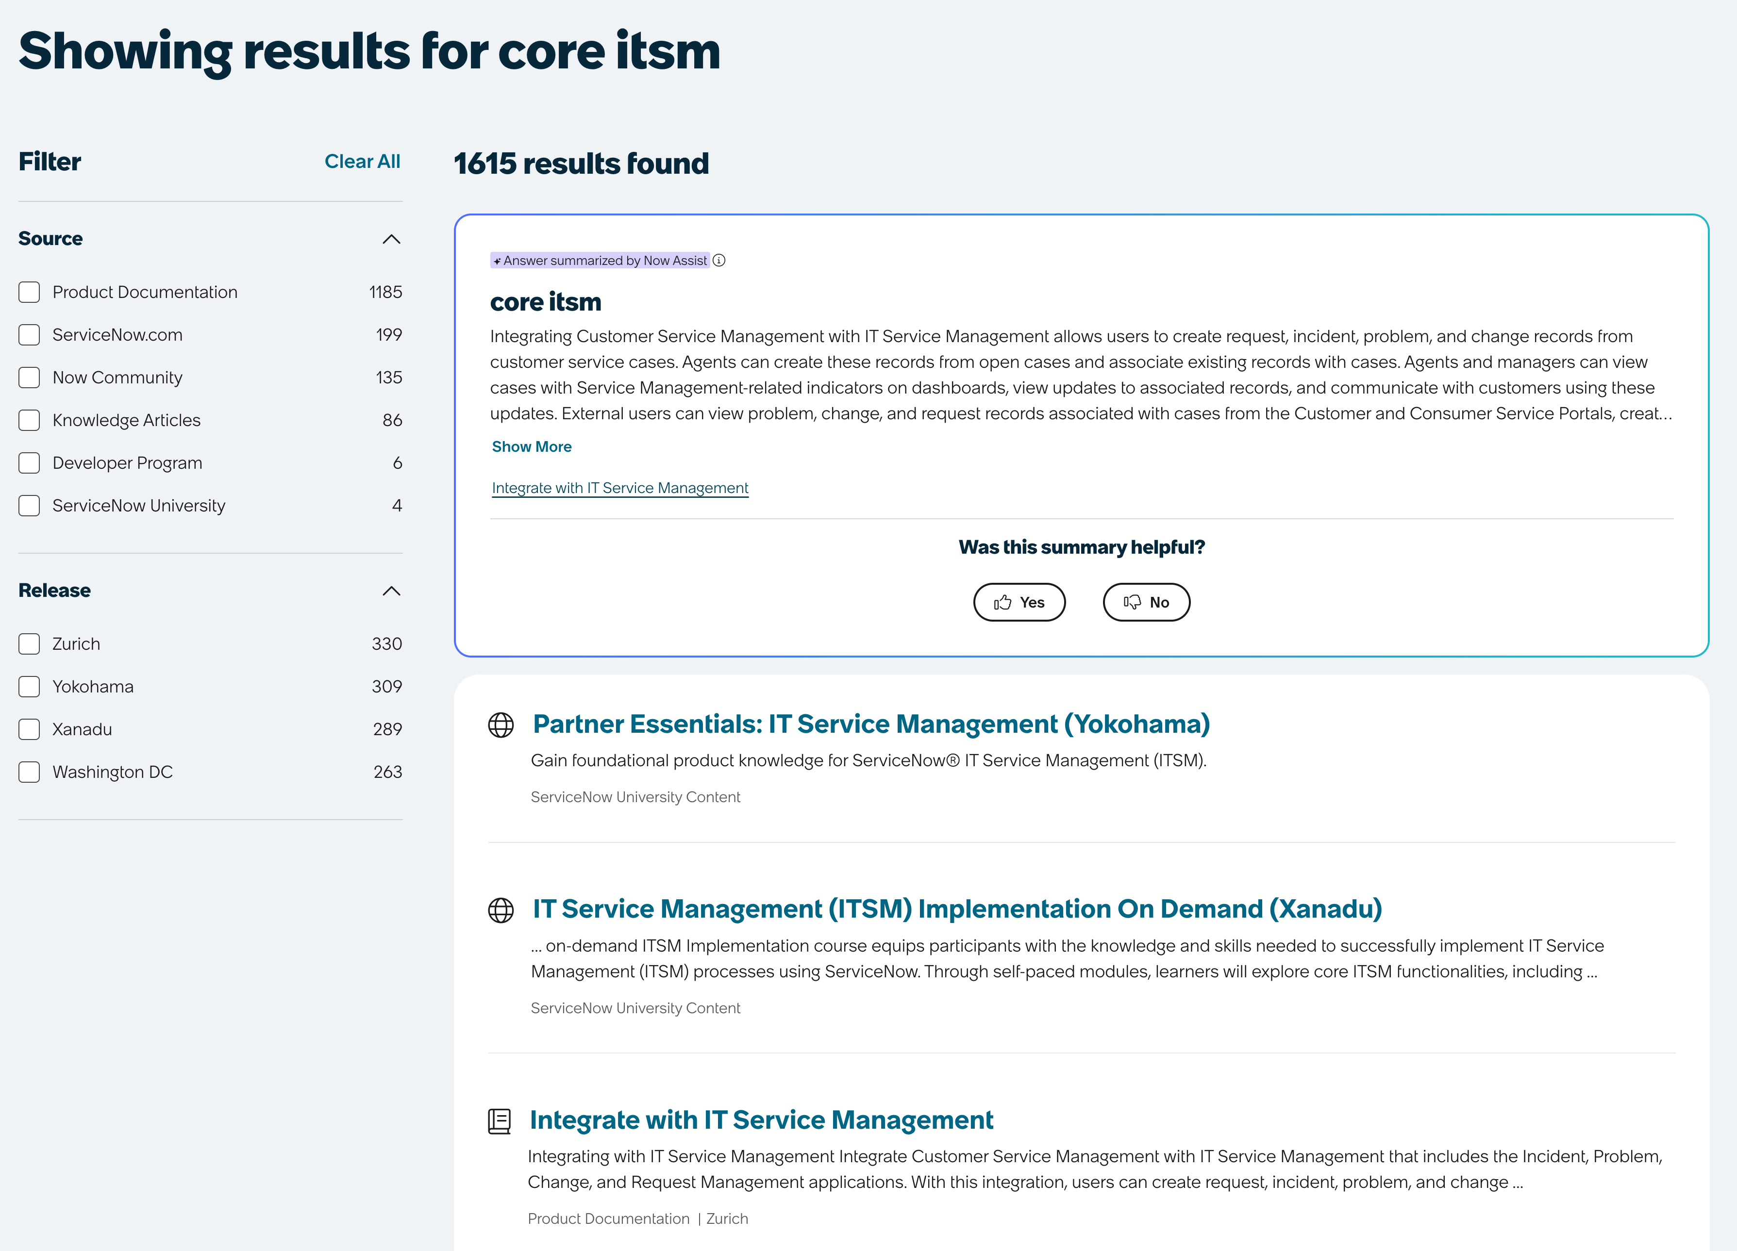The width and height of the screenshot is (1737, 1251).
Task: Click ServiceNow University Content label under ITSM Implementation
Action: coord(635,1008)
